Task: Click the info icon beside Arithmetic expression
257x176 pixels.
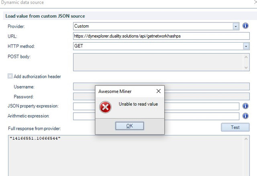Action: tap(245, 116)
